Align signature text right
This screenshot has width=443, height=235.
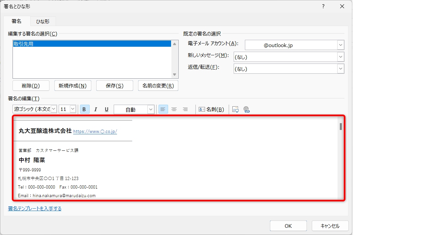tap(185, 109)
